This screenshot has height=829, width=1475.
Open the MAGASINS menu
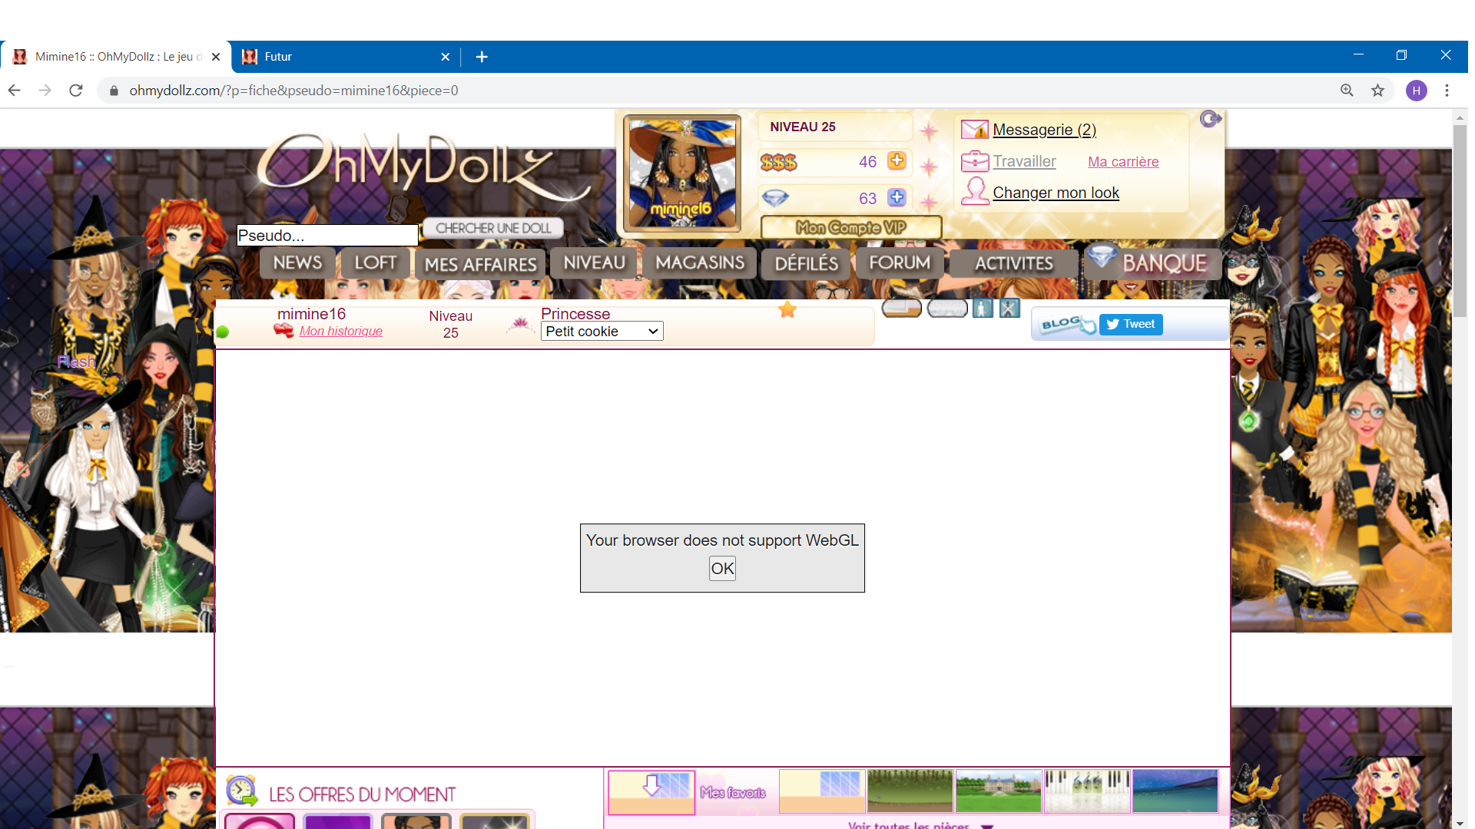(699, 263)
